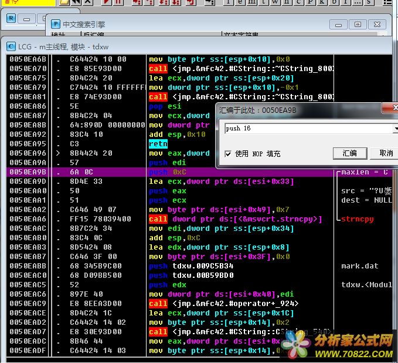398x363 pixels.
Task: Select 'push edx' at 0050EAC5
Action: point(168,285)
